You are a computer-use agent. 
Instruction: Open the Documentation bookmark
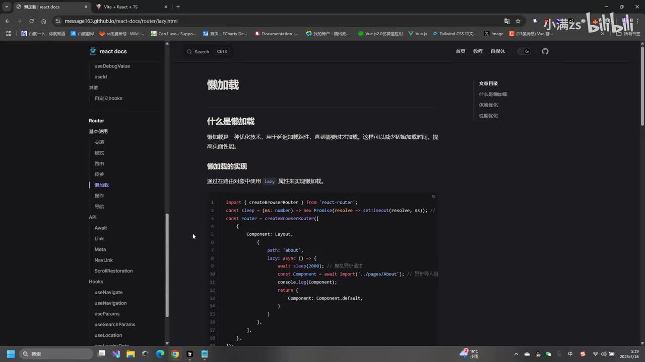point(277,34)
